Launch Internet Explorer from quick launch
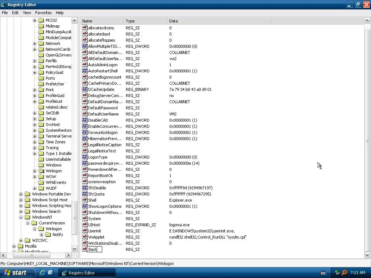371x278 pixels. (x=42, y=273)
